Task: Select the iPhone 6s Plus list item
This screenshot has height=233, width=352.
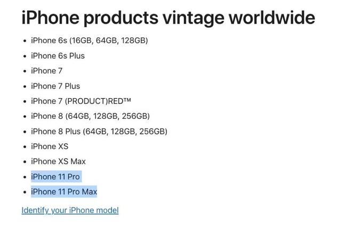Action: (58, 56)
